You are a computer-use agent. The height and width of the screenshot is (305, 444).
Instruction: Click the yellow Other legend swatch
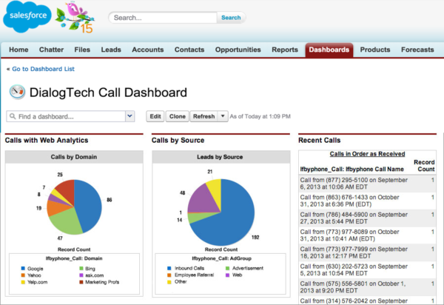tap(169, 282)
